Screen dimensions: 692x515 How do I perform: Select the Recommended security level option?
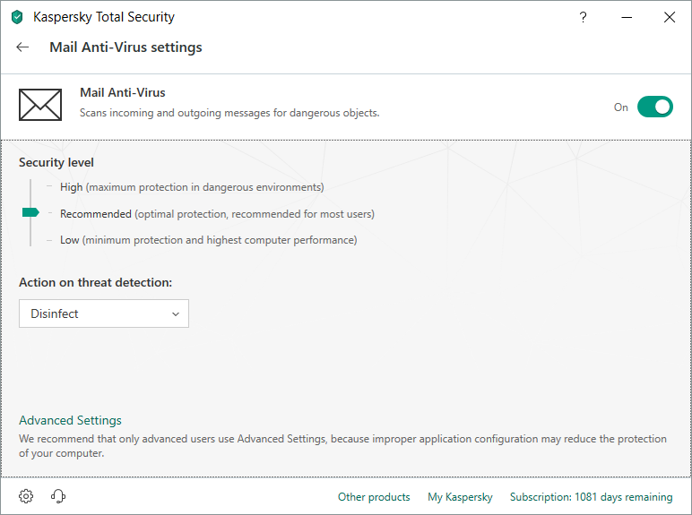click(x=96, y=214)
